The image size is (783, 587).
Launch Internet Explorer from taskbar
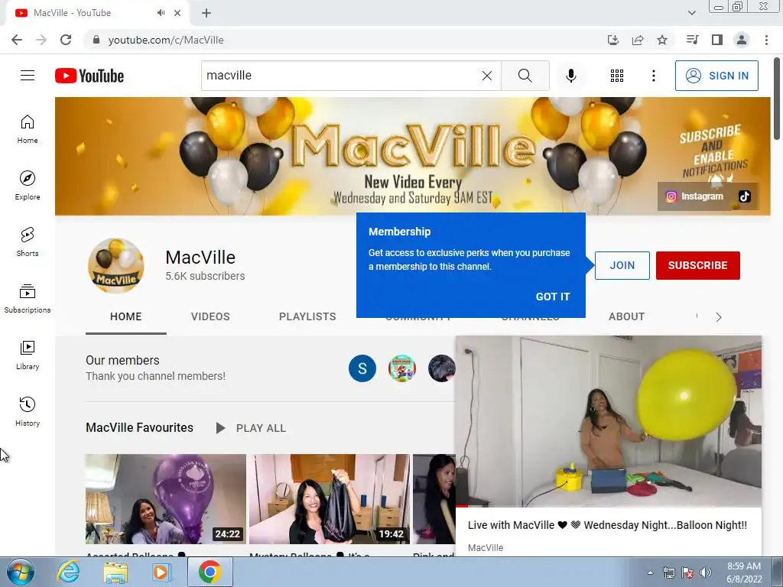[68, 572]
